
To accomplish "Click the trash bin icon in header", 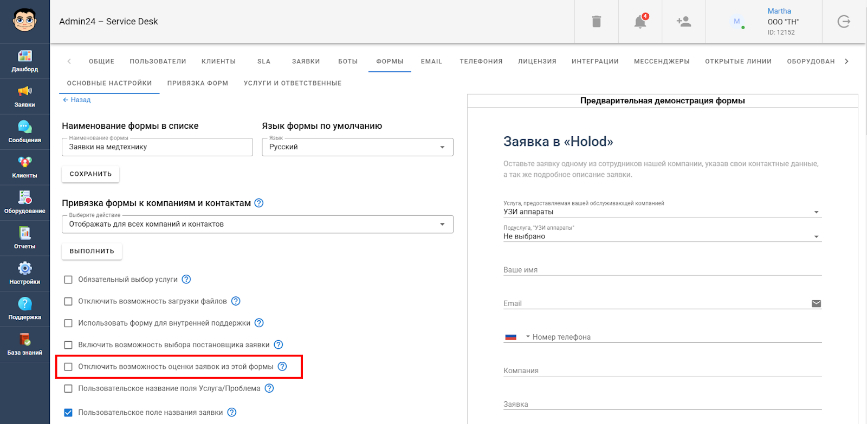I will coord(596,22).
